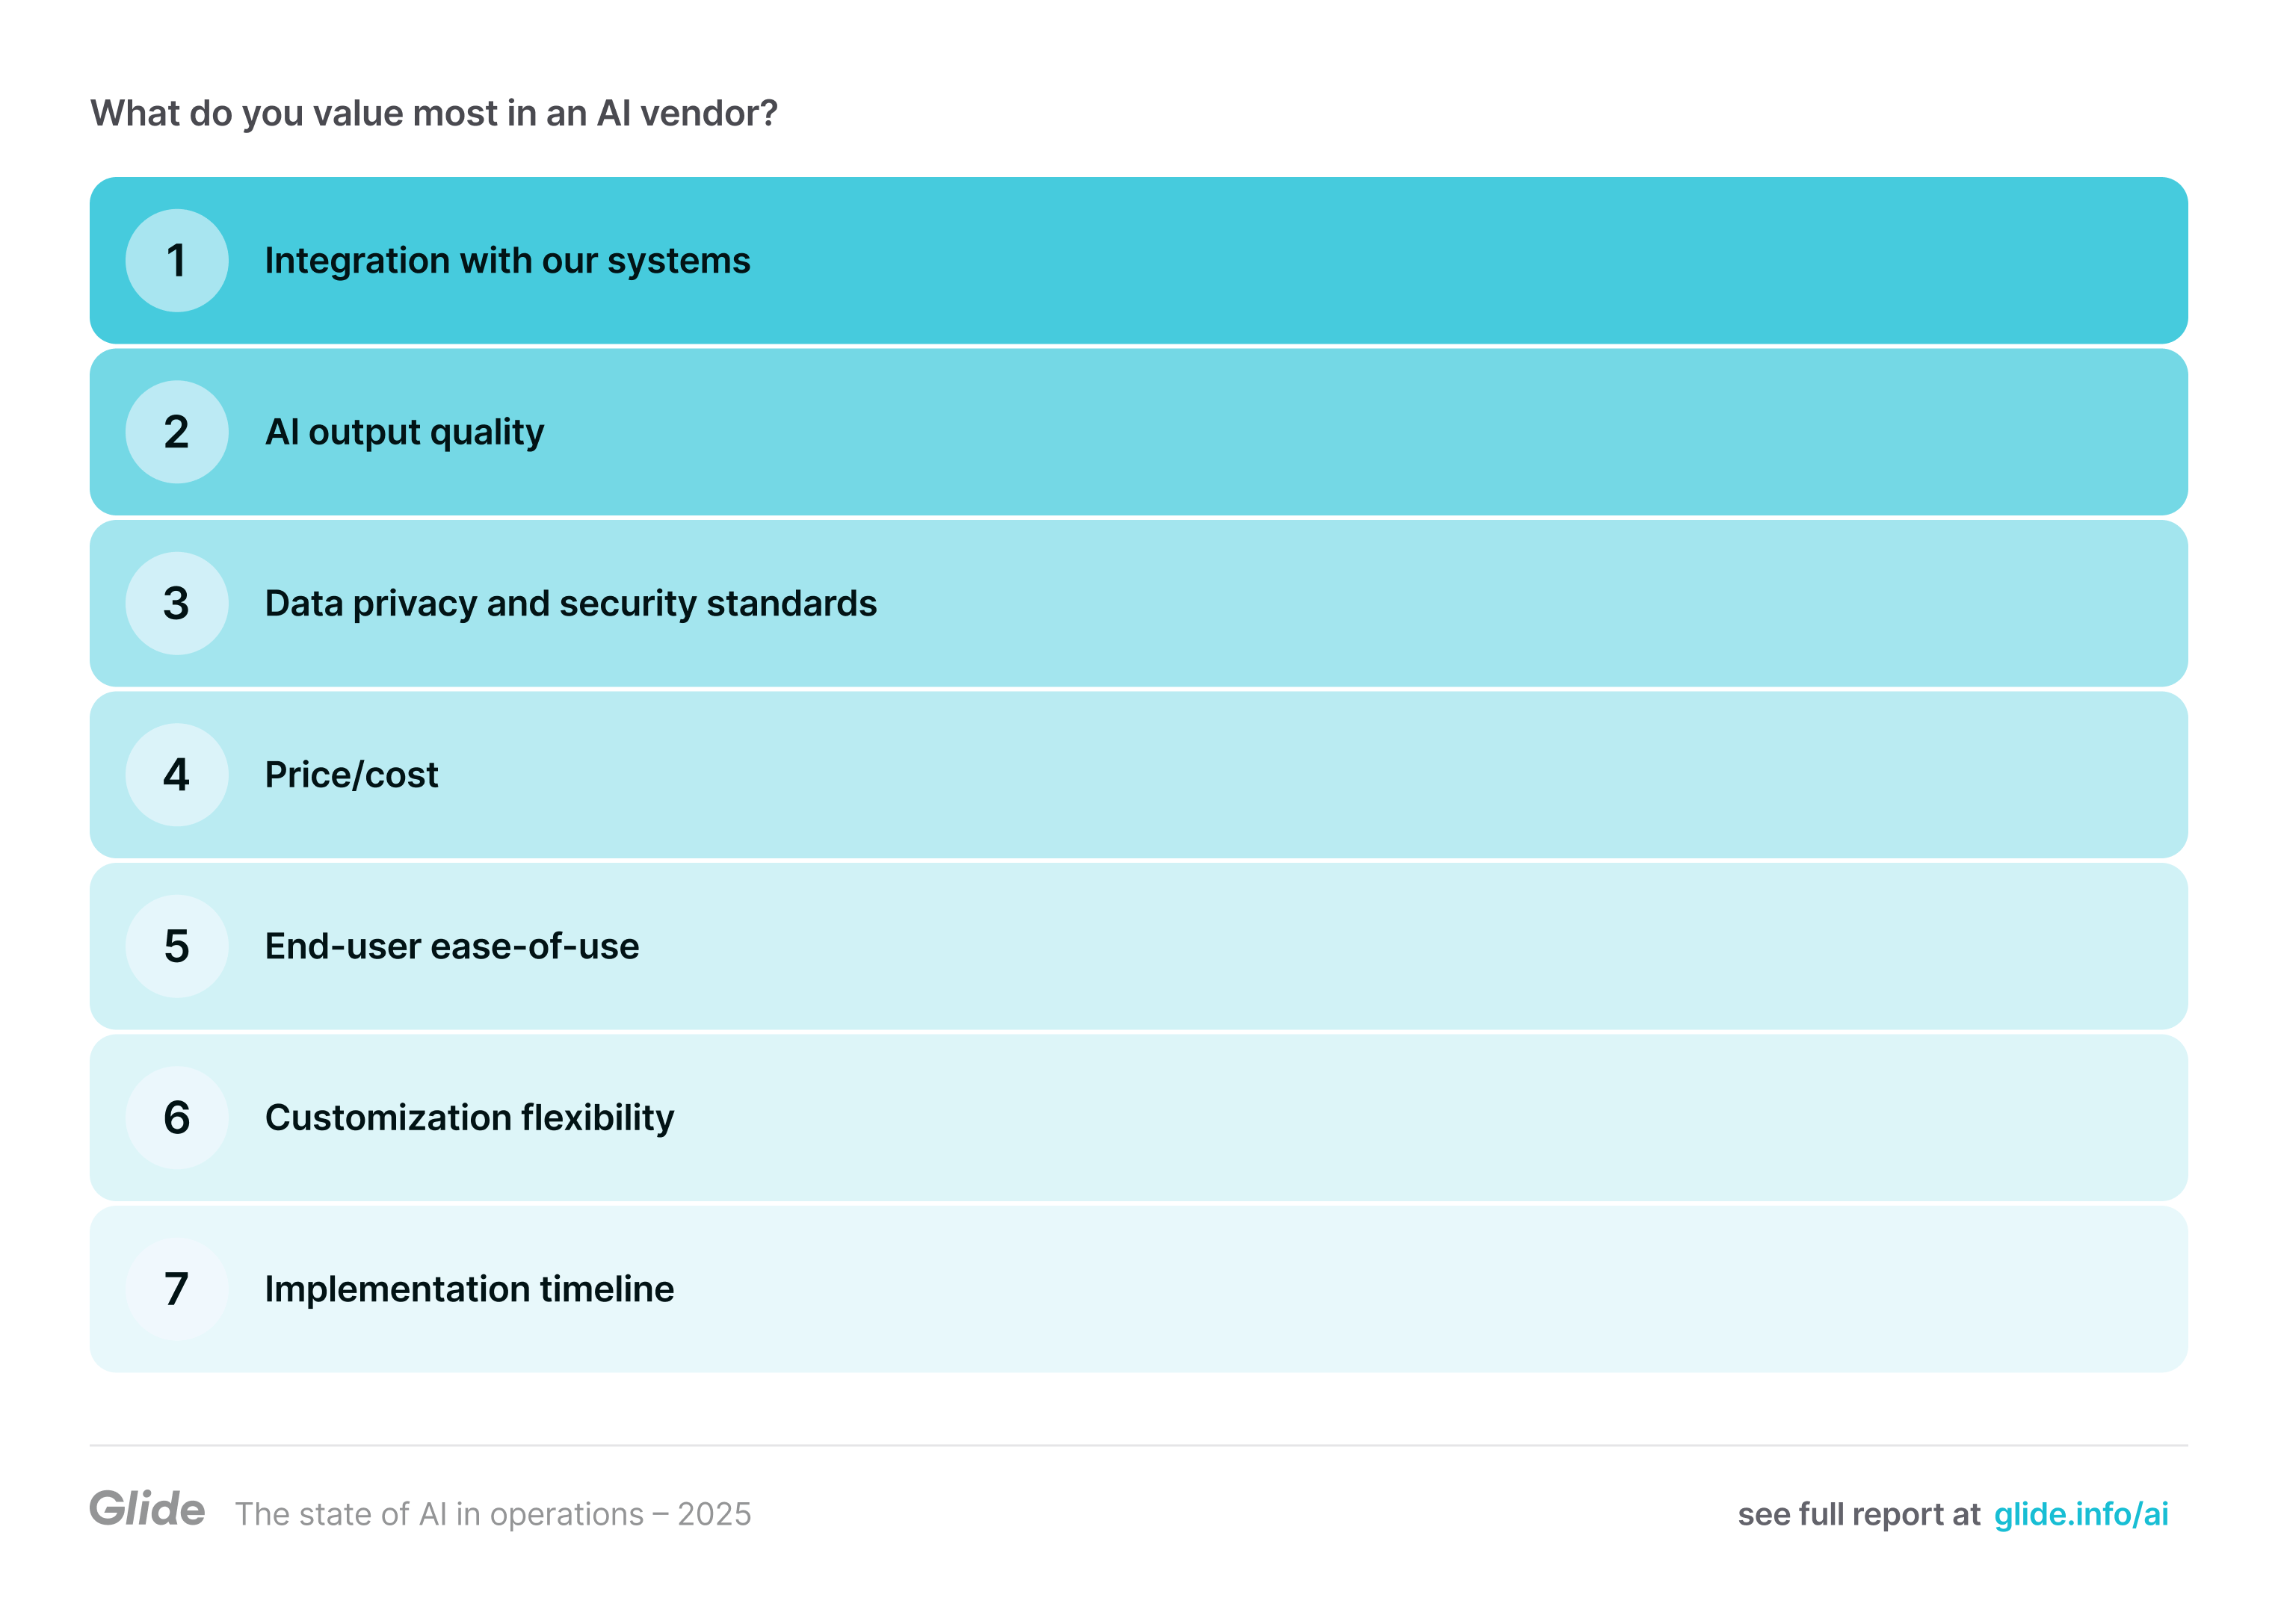Screen dimensions: 2278x1624
Task: Click 'Customization flexibility' label
Action: click(x=469, y=1118)
